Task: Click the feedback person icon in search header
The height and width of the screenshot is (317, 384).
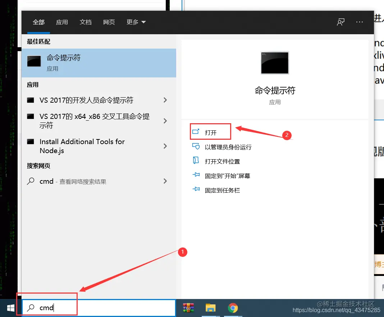Action: [x=340, y=22]
